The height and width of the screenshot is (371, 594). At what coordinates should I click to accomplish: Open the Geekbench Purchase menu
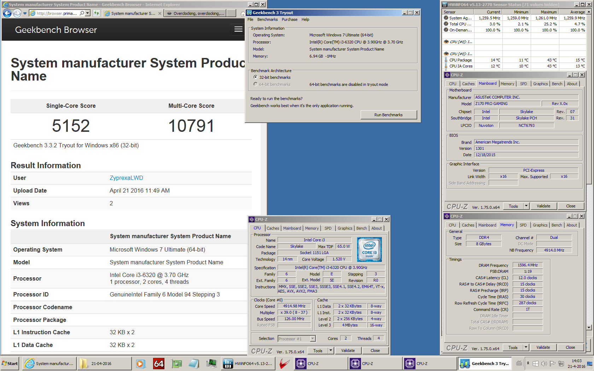[290, 19]
